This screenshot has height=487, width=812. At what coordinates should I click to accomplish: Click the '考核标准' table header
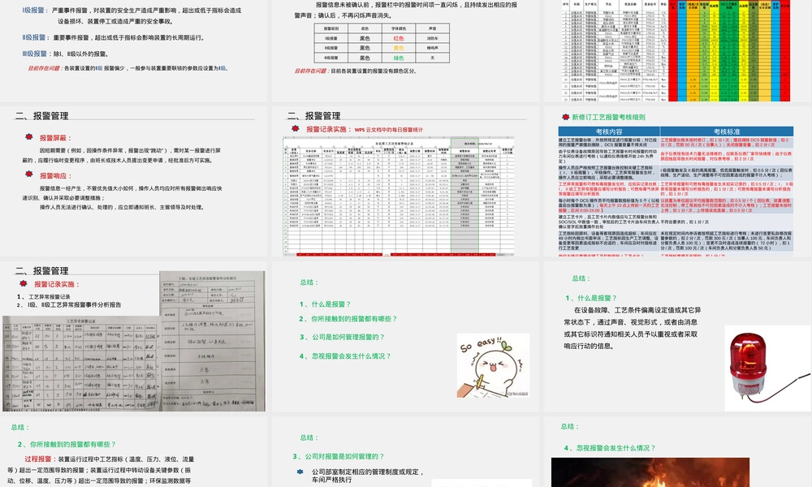(x=727, y=131)
